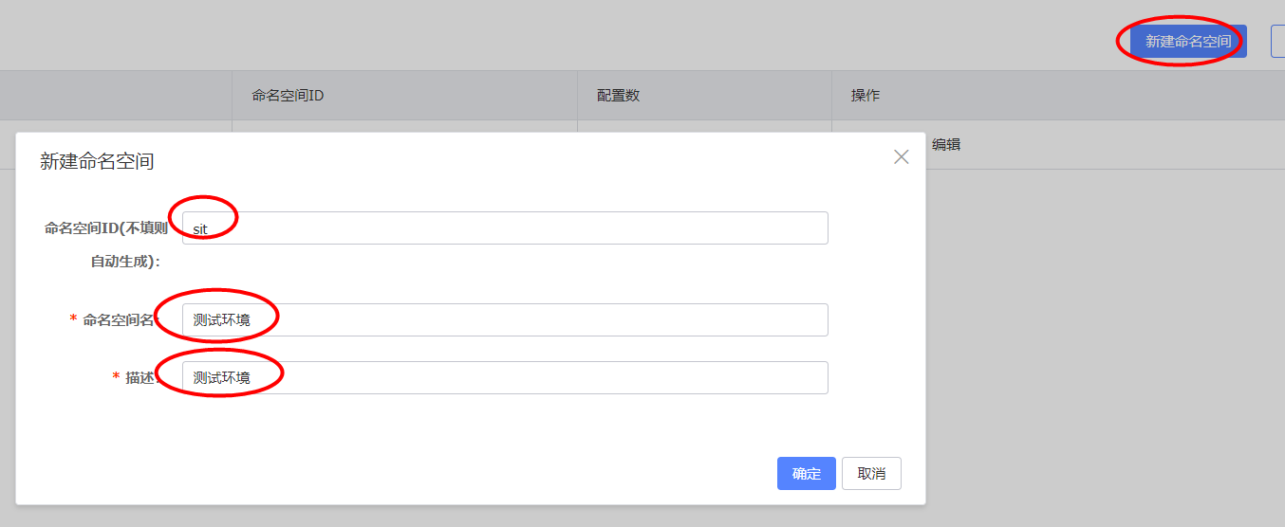
Task: Click the blank leftmost table column header
Action: click(116, 96)
